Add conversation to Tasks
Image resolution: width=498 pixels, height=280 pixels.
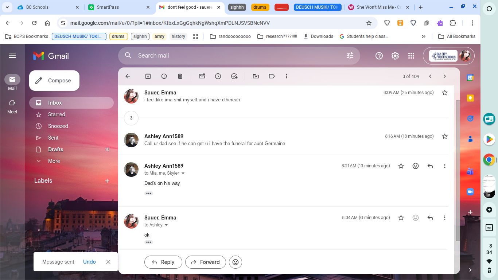coord(234,76)
